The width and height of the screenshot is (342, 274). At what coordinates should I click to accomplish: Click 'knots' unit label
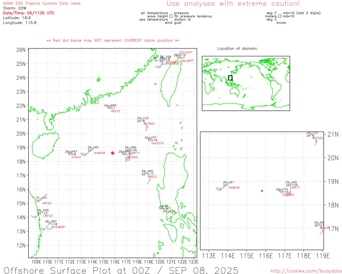281,23
